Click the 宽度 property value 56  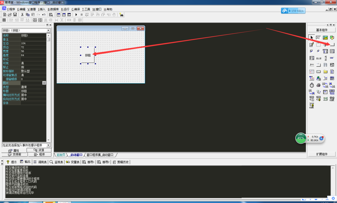(33, 51)
